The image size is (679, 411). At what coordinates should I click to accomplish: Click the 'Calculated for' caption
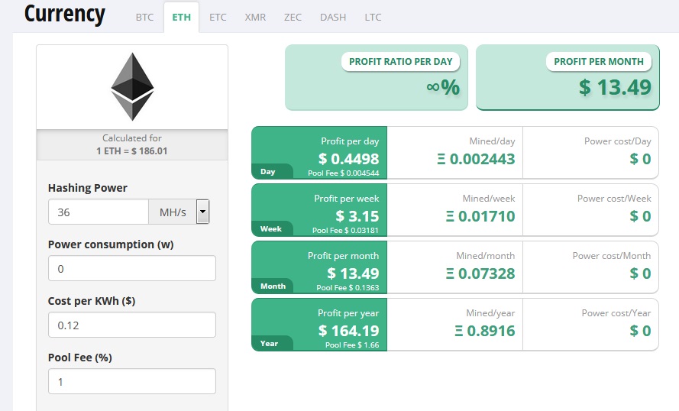(x=131, y=138)
